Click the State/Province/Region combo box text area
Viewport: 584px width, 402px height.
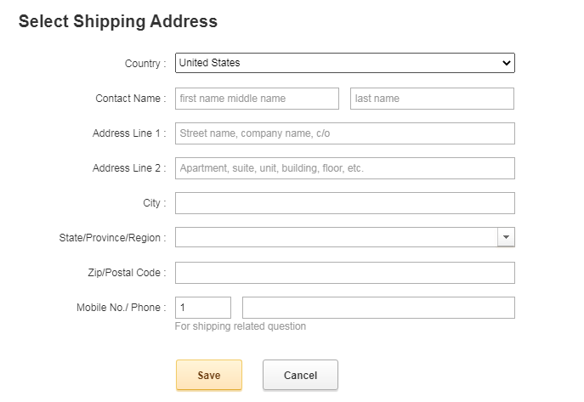click(x=336, y=238)
